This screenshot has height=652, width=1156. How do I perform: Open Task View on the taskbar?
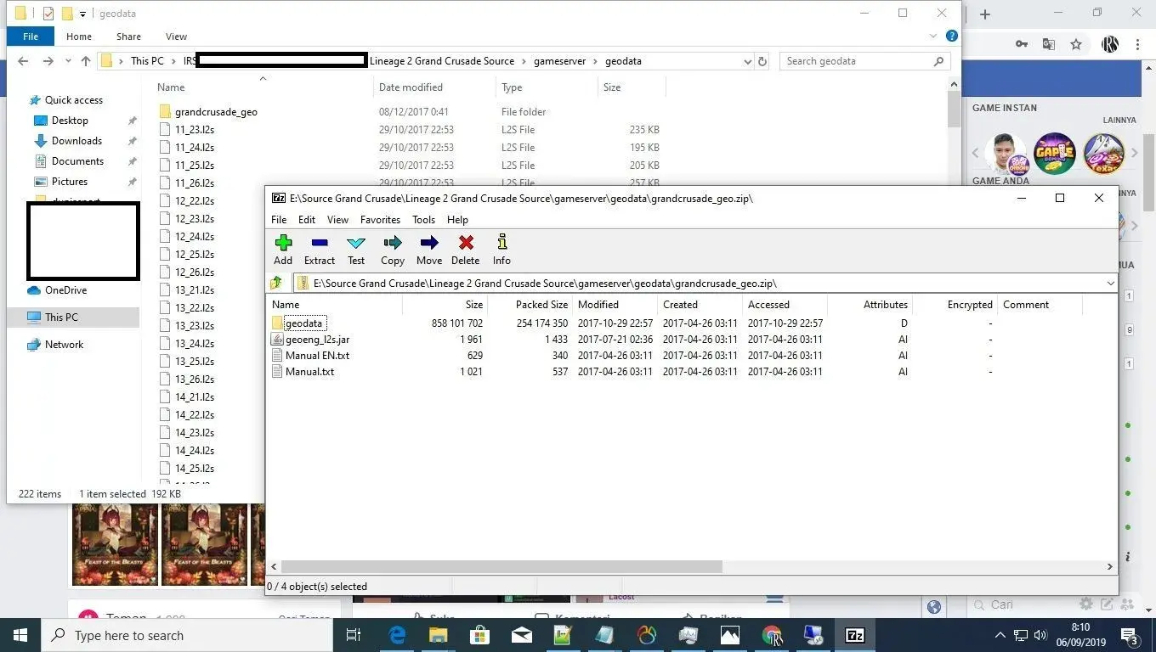[354, 635]
